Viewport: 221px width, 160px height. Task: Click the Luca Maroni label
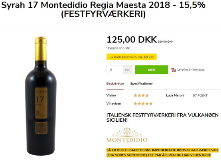point(175,95)
